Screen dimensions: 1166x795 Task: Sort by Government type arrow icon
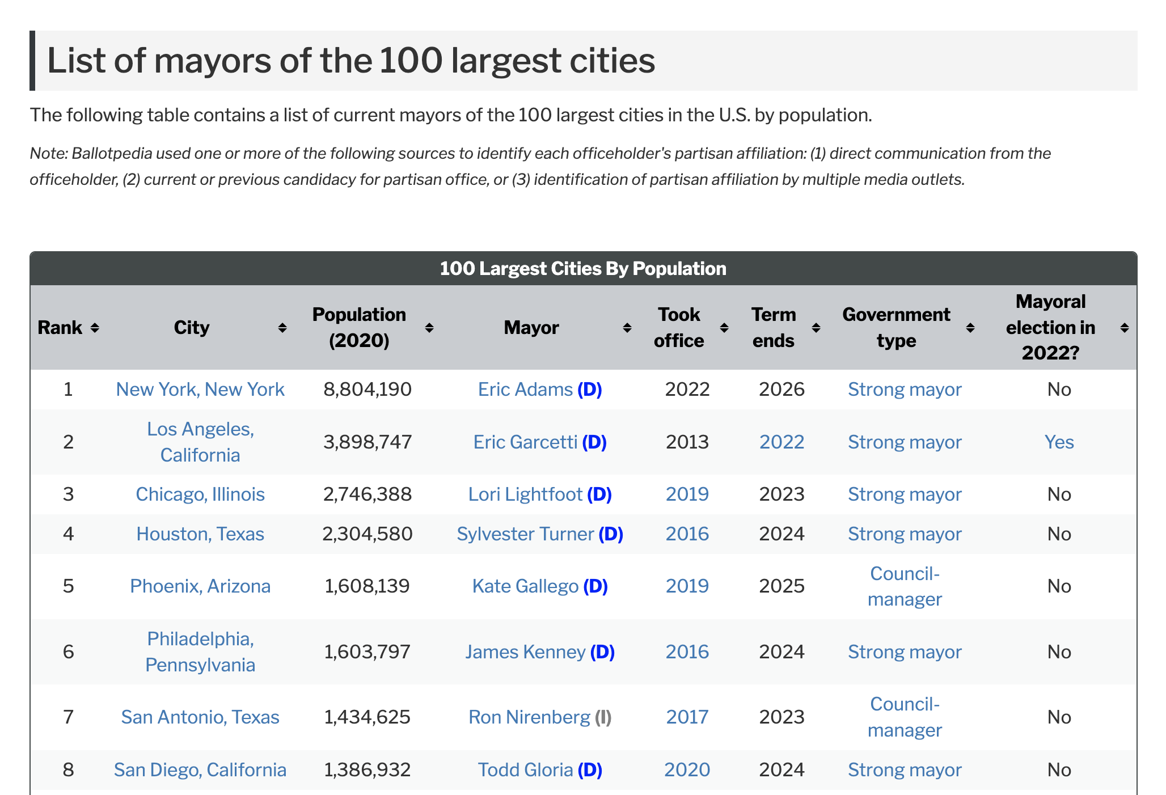click(970, 328)
